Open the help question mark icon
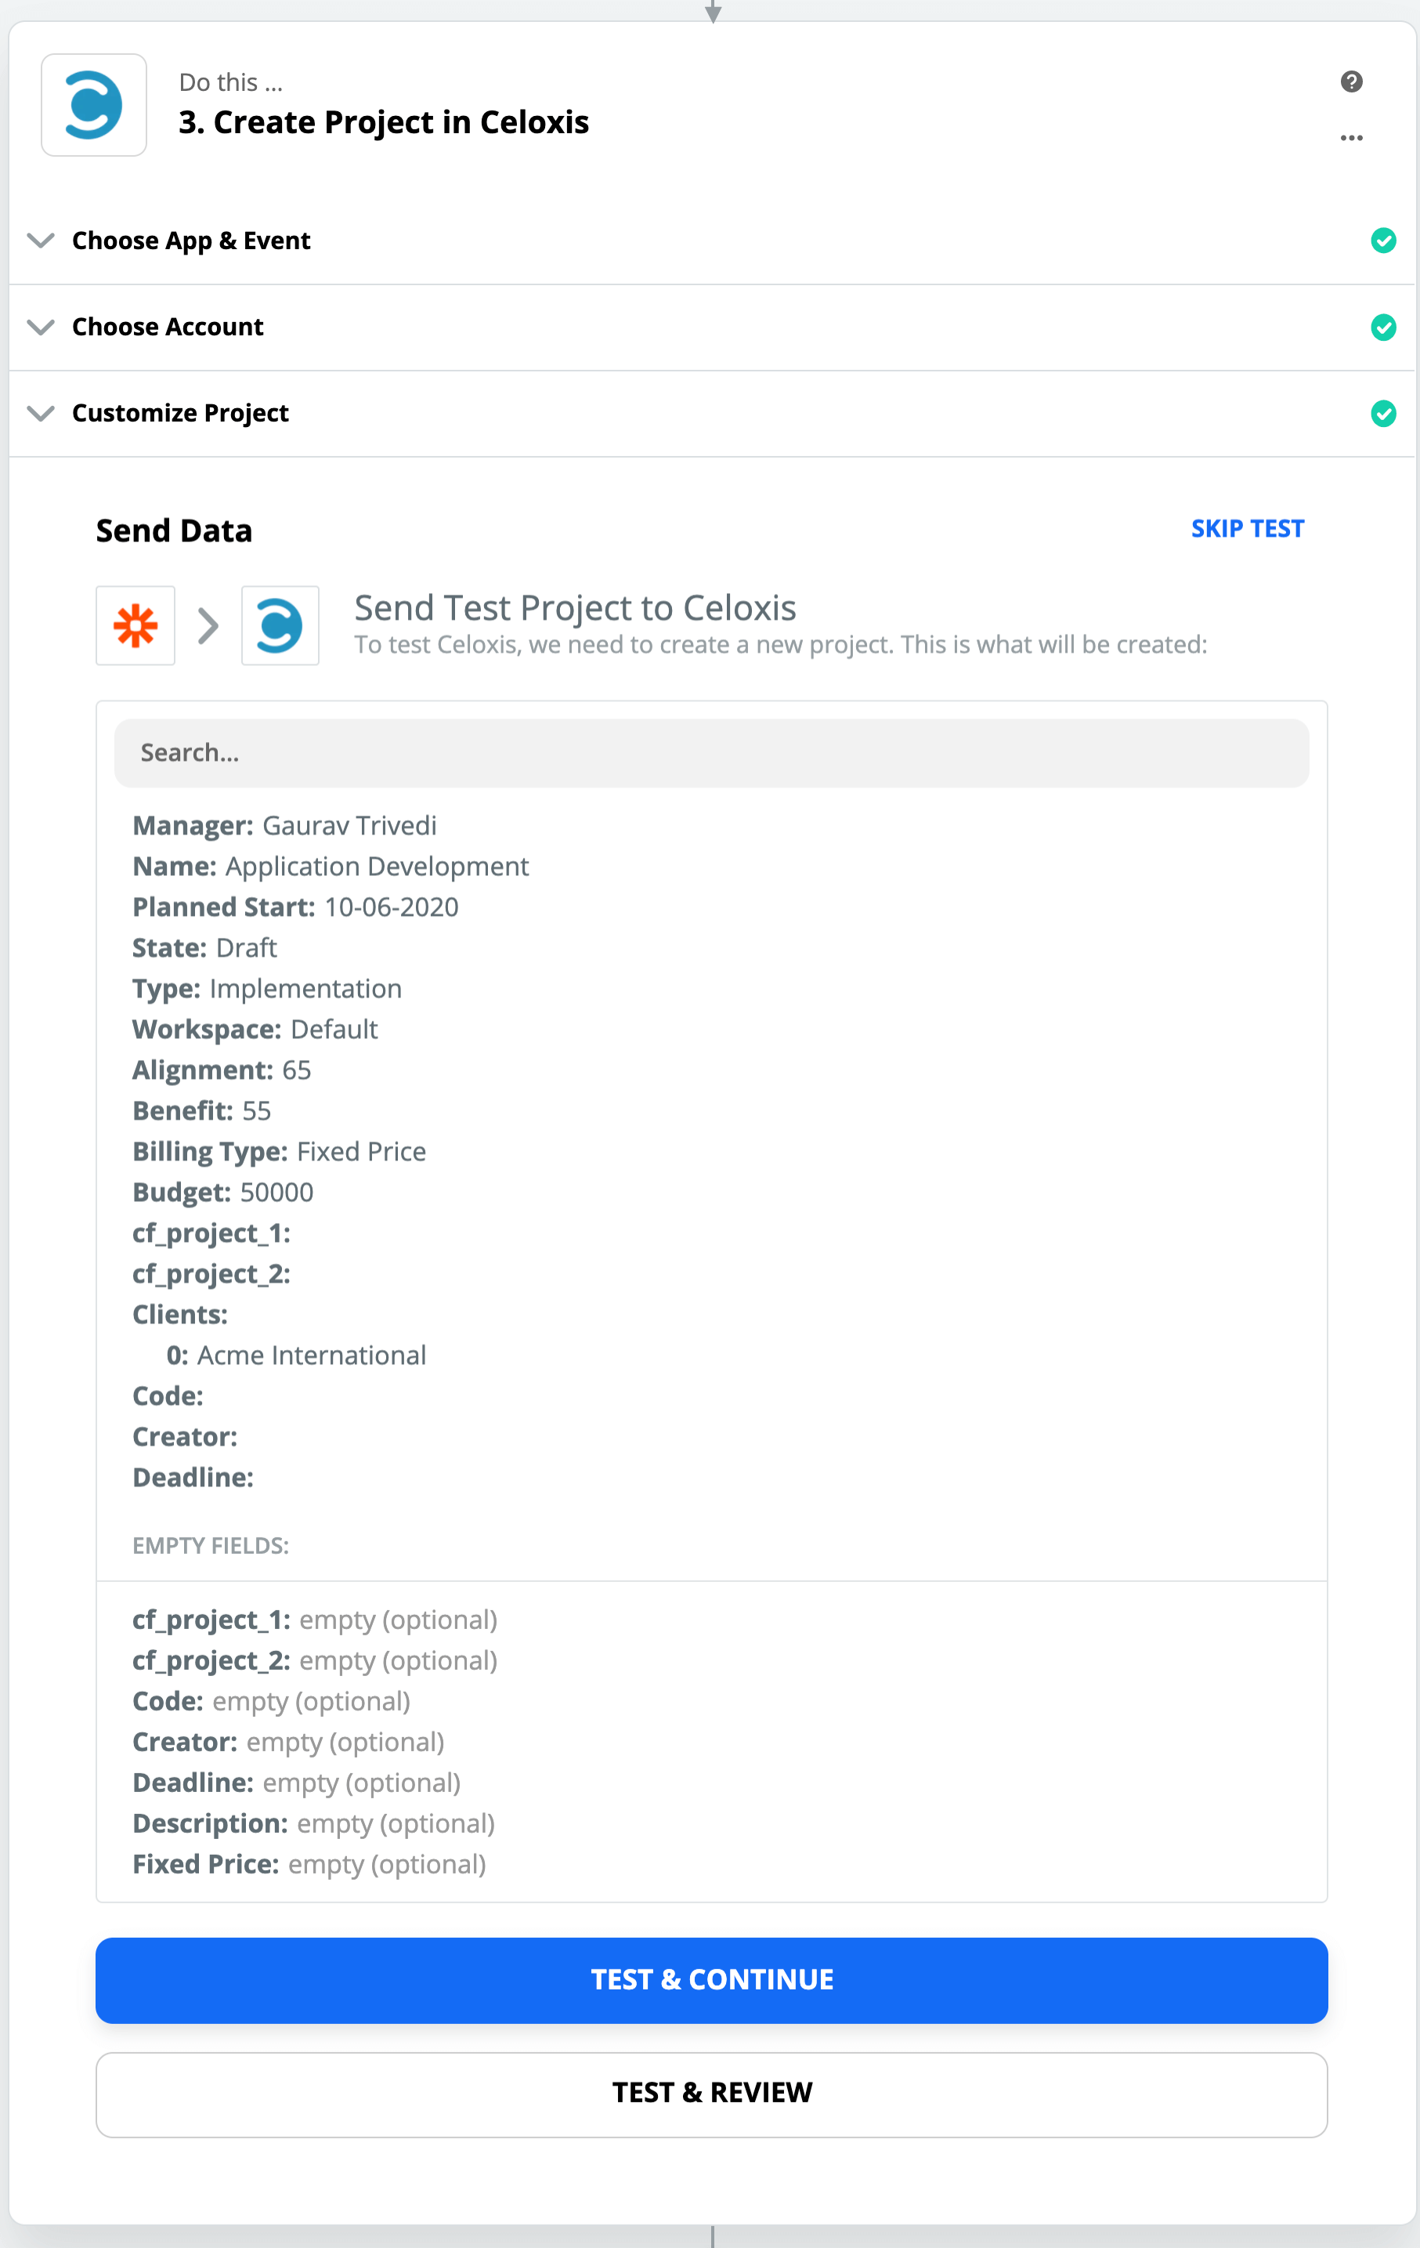Viewport: 1420px width, 2248px height. (x=1351, y=82)
